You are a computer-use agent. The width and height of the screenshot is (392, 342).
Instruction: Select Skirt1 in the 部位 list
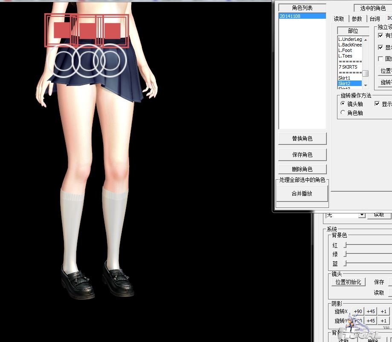click(x=344, y=78)
